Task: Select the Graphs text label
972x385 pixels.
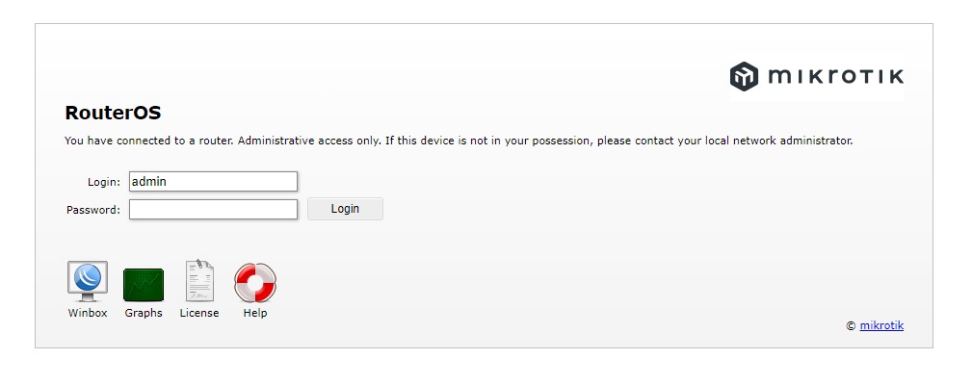Action: [144, 313]
